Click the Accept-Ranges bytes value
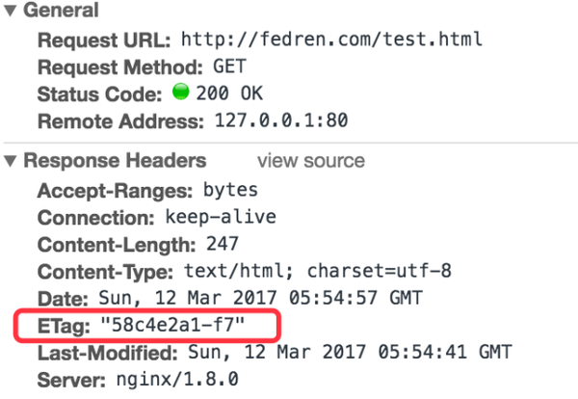The height and width of the screenshot is (399, 578). [x=231, y=190]
